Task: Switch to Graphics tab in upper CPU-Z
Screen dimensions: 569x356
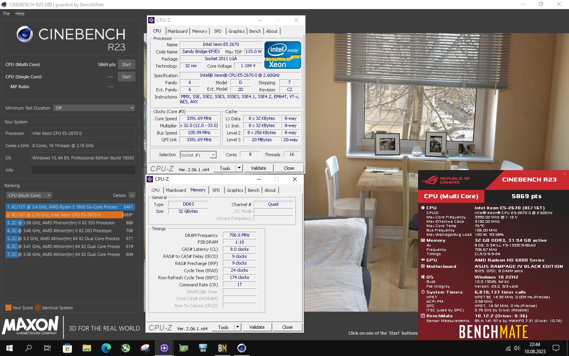Action: [237, 31]
